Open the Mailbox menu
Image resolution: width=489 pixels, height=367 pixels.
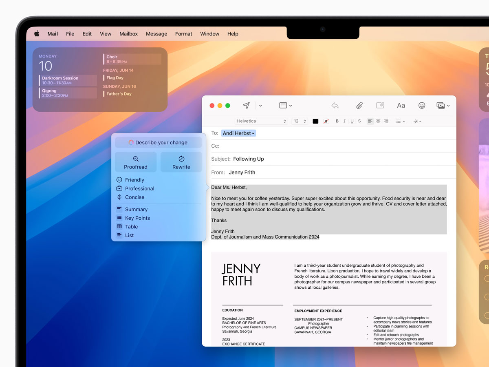(x=129, y=34)
